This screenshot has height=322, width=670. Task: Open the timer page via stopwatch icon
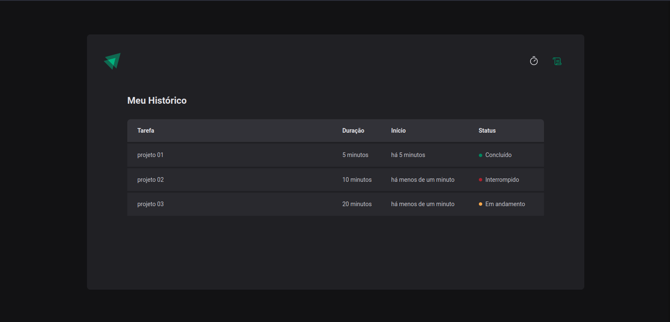[533, 61]
